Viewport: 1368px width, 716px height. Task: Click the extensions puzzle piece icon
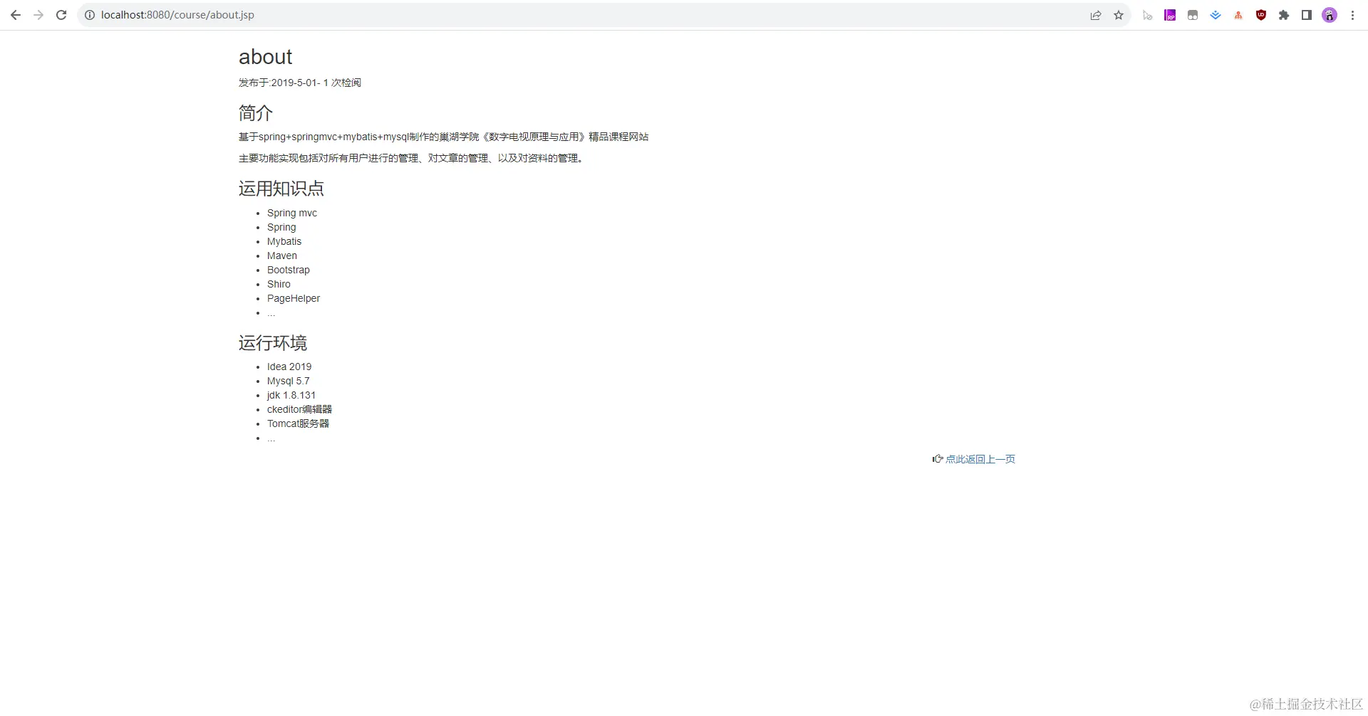(x=1284, y=14)
